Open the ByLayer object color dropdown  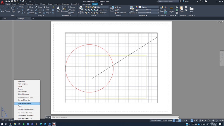pyautogui.click(x=149, y=7)
